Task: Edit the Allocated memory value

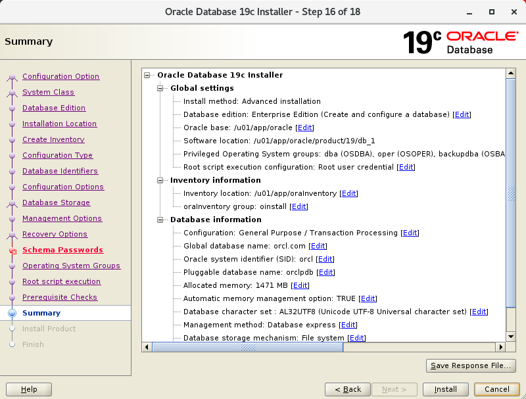Action: tap(300, 285)
